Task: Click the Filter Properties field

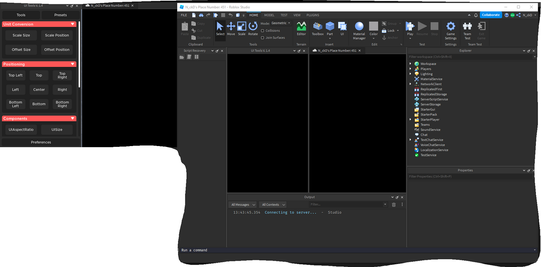Action: pyautogui.click(x=470, y=177)
